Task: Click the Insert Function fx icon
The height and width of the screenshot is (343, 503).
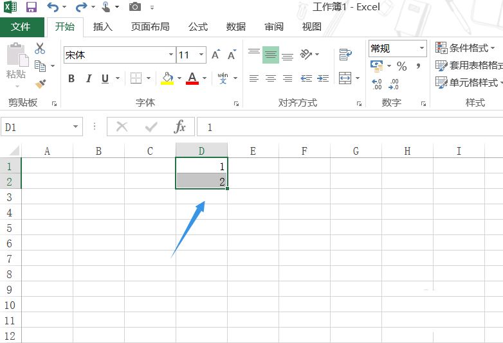Action: [180, 127]
